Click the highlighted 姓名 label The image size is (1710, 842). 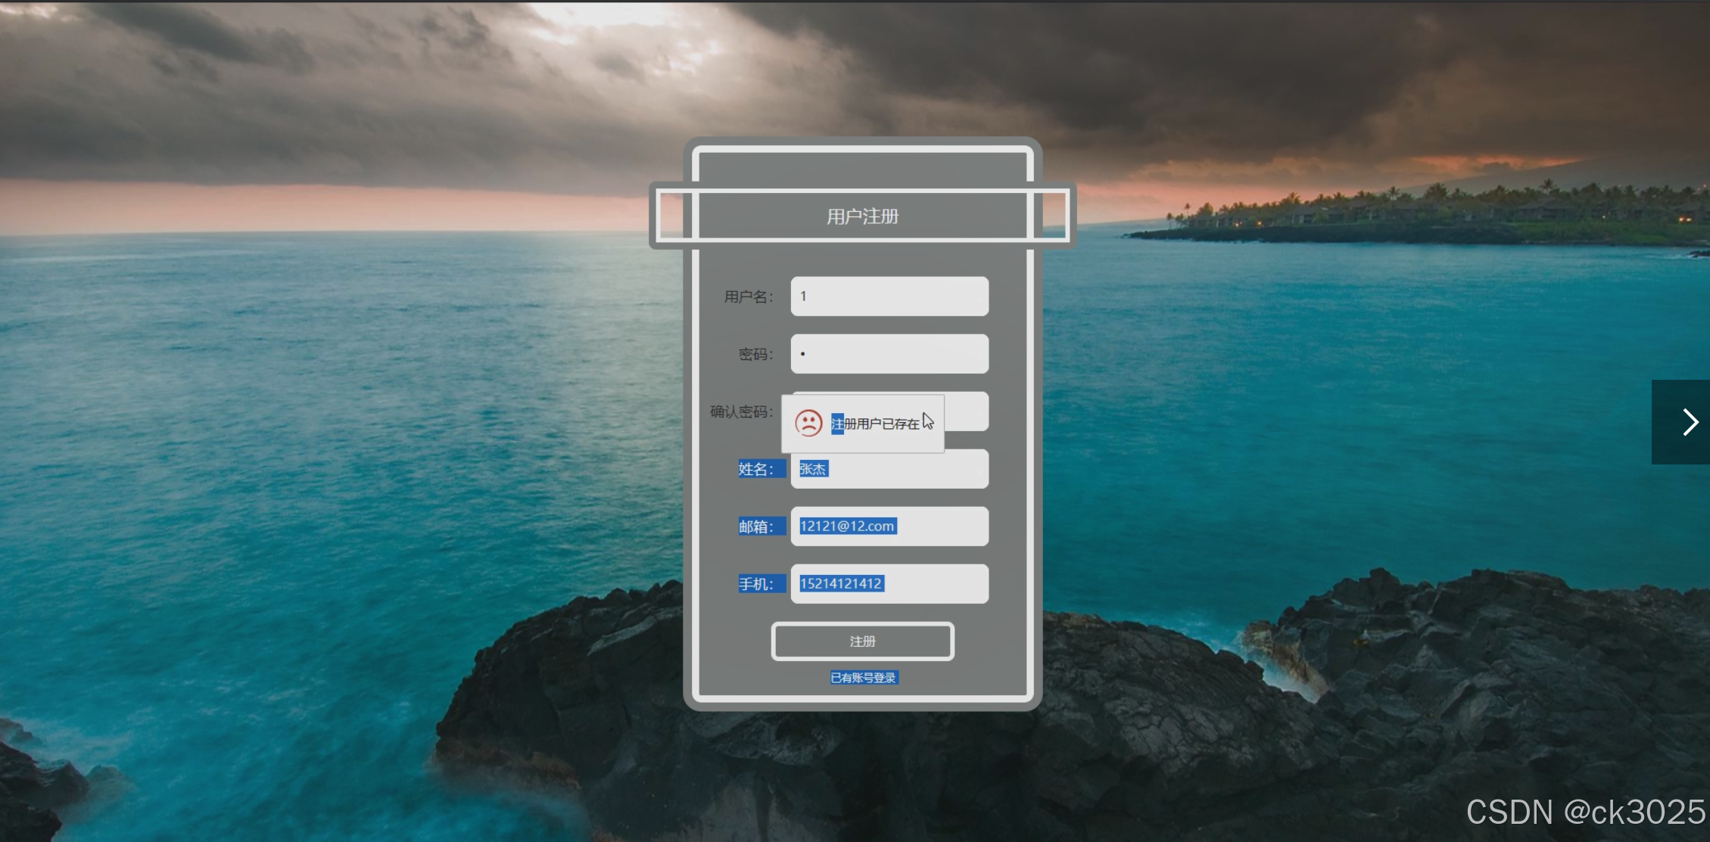point(755,469)
